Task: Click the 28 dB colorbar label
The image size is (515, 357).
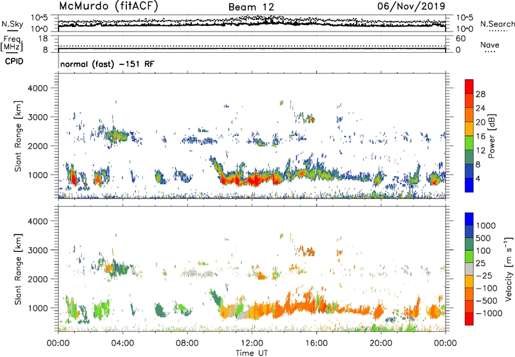Action: (480, 94)
